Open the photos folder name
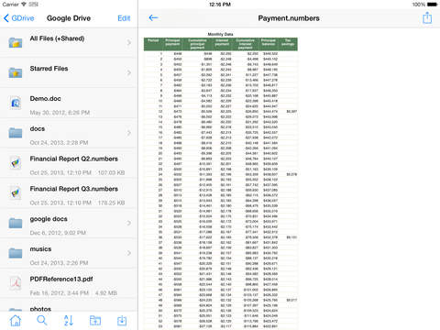440x330 pixels. coord(40,309)
